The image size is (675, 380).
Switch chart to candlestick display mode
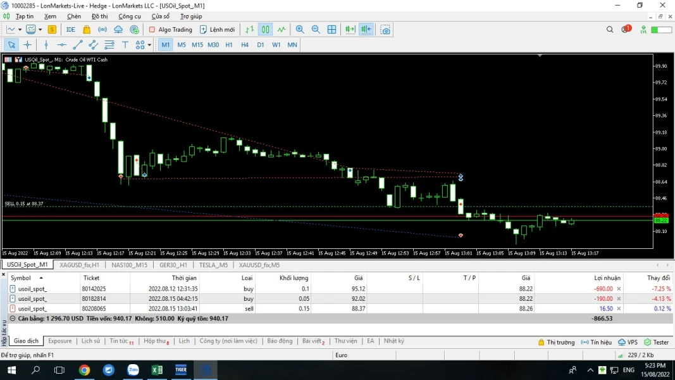(x=266, y=30)
